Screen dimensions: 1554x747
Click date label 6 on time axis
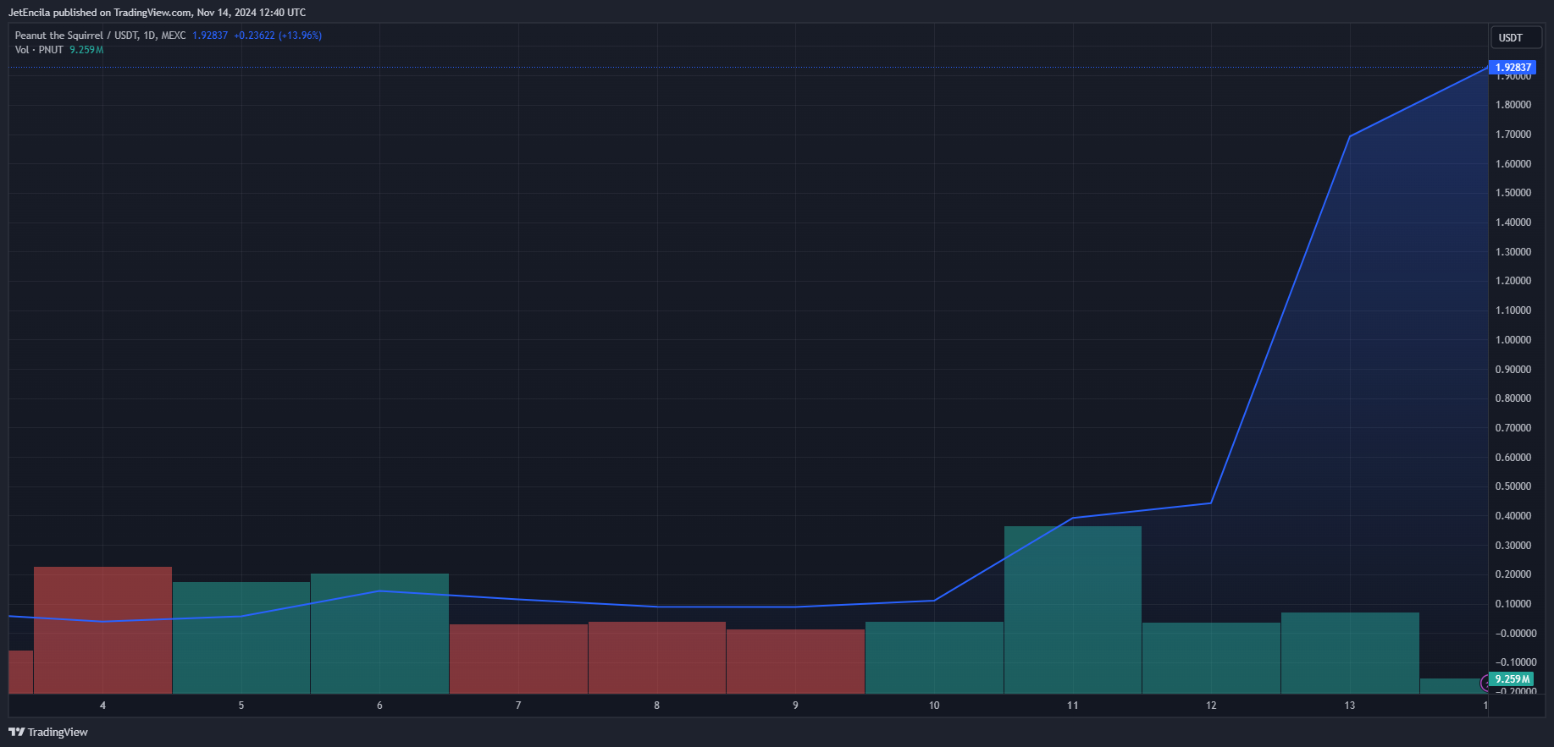pyautogui.click(x=379, y=706)
